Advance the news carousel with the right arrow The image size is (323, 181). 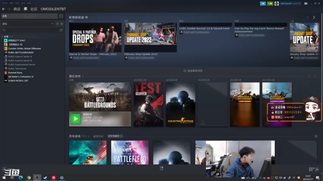314,17
